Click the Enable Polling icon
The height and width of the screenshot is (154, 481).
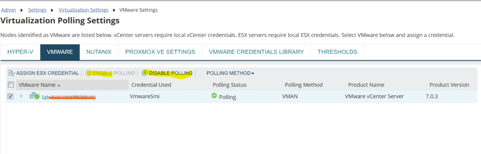click(88, 73)
